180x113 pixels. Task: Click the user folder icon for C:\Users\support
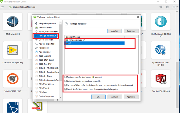tap(67, 40)
